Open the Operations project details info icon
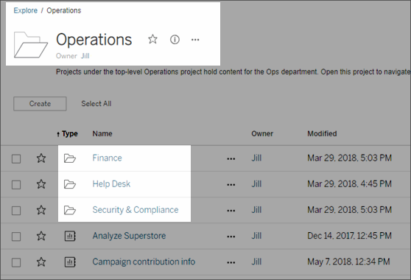This screenshot has height=280, width=411. tap(175, 40)
